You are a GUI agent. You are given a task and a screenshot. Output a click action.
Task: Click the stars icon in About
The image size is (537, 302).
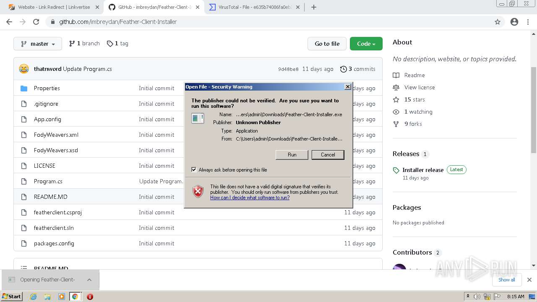[x=396, y=99]
